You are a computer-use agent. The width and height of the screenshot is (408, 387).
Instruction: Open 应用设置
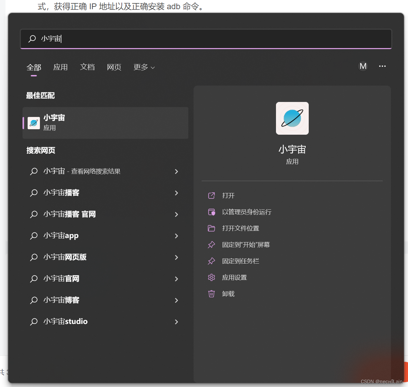[x=234, y=278]
